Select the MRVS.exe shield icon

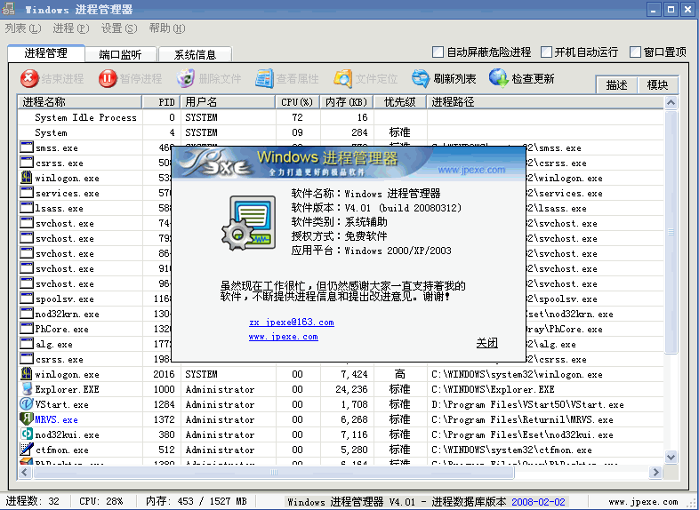(27, 419)
